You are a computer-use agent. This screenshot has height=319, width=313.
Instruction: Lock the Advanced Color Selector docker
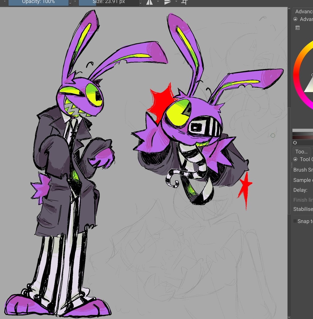click(295, 19)
